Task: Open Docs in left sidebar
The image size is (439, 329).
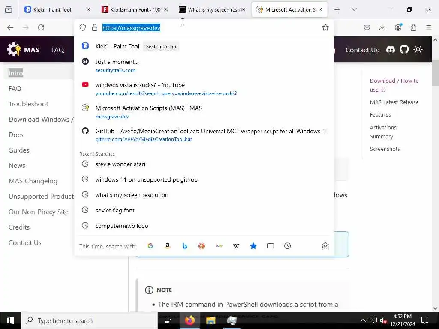Action: click(16, 135)
